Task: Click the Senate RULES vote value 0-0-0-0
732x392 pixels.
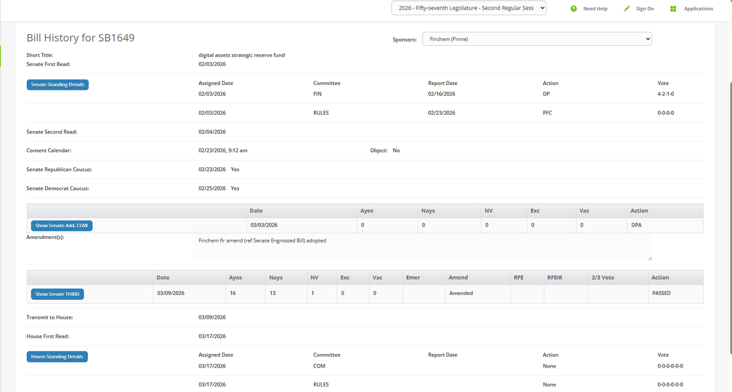Action: coord(666,113)
